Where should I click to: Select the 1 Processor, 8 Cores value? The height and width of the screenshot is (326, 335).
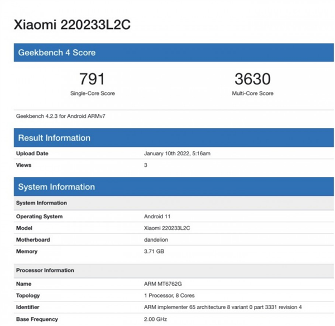pyautogui.click(x=169, y=296)
